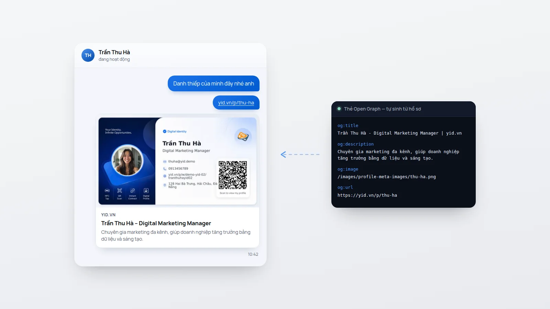The height and width of the screenshot is (309, 550).
Task: Click the 'đang hoạt động' status text
Action: [114, 59]
